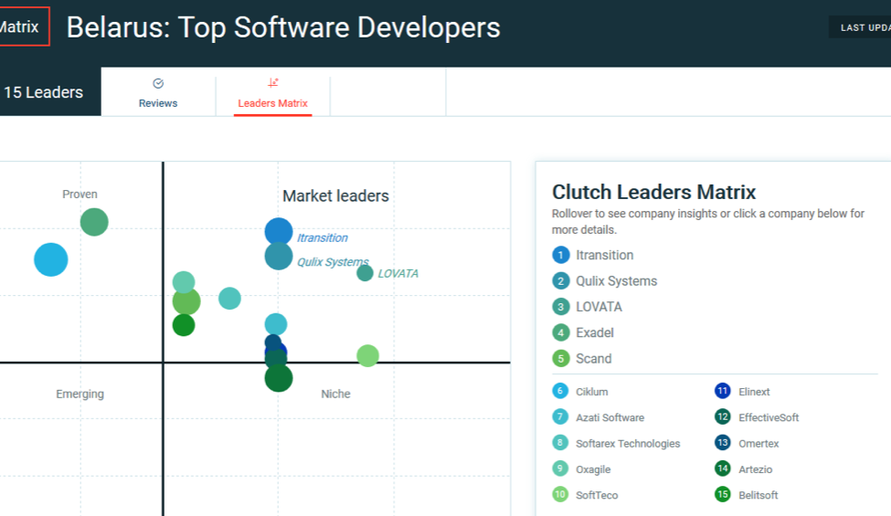Click the cyan bubble above the dark overlapping cluster
The image size is (891, 516).
[276, 324]
